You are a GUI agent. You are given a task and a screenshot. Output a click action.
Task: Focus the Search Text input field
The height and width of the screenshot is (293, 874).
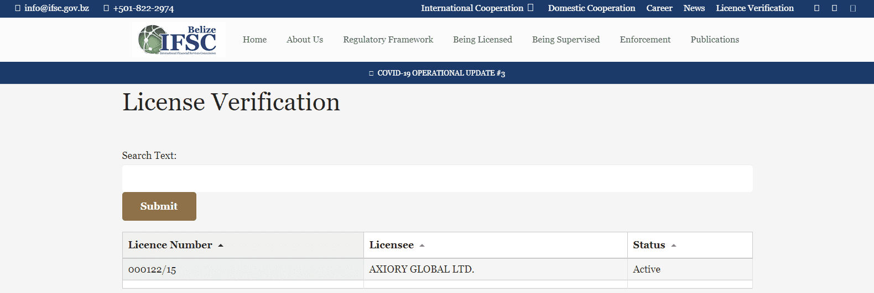coord(437,179)
